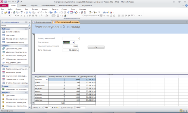Image resolution: width=188 pixels, height=113 pixels.
Task: Open Работа с базами данных tab
Action: click(x=69, y=5)
